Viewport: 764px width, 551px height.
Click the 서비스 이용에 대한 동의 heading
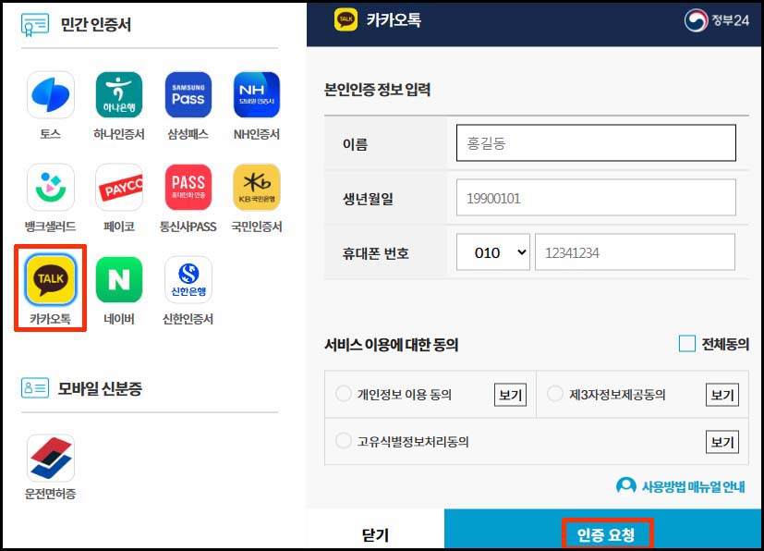pos(392,344)
